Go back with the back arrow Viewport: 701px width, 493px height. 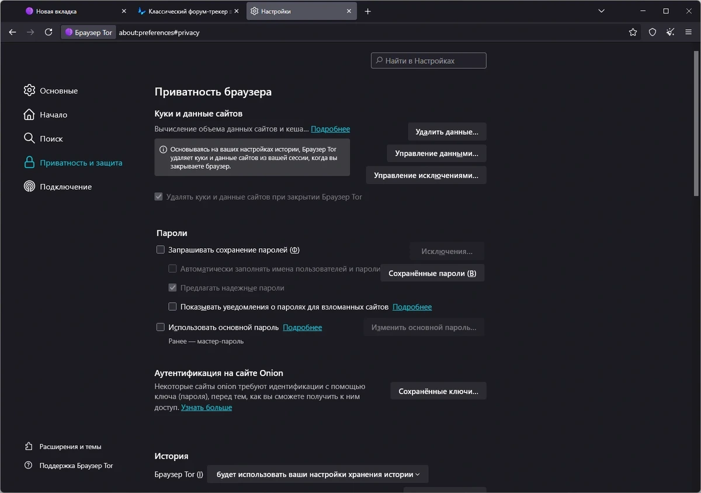(x=12, y=33)
